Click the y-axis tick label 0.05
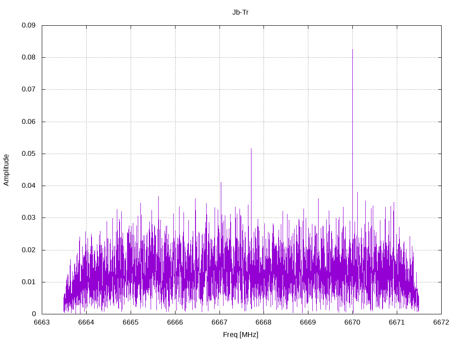The width and height of the screenshot is (455, 341). pyautogui.click(x=29, y=153)
